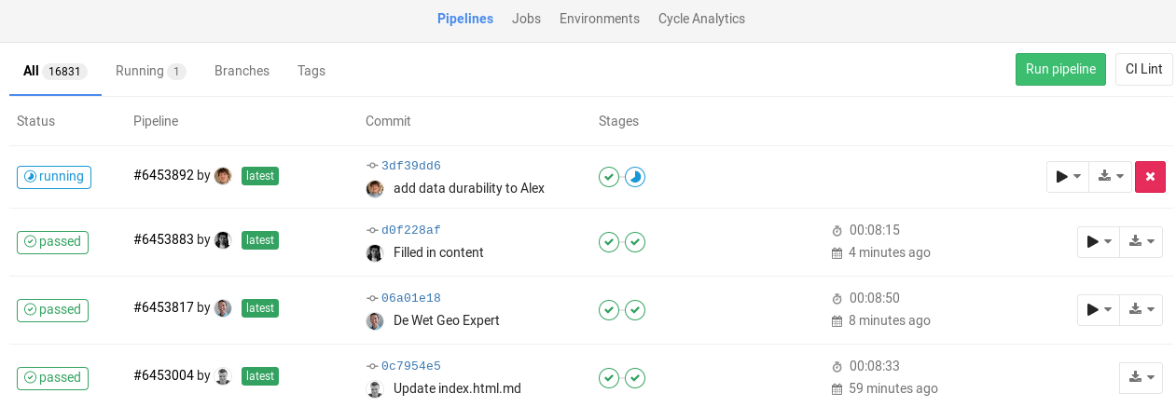This screenshot has width=1176, height=407.
Task: Click passed status badge for pipeline #6453883
Action: 52,242
